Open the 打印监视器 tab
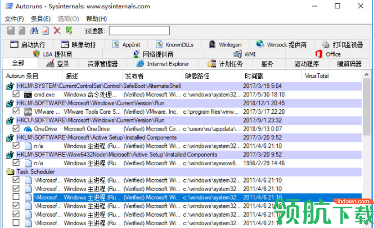This screenshot has height=228, width=374. click(343, 44)
